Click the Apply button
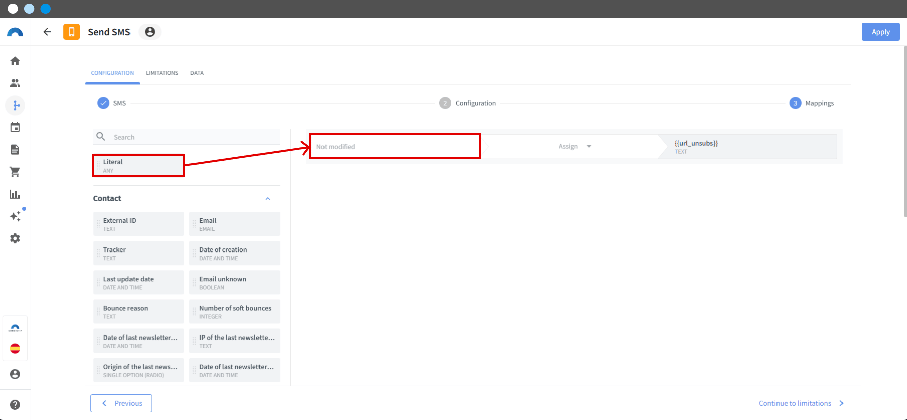 click(880, 32)
